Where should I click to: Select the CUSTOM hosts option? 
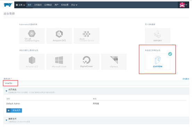pos(158,62)
